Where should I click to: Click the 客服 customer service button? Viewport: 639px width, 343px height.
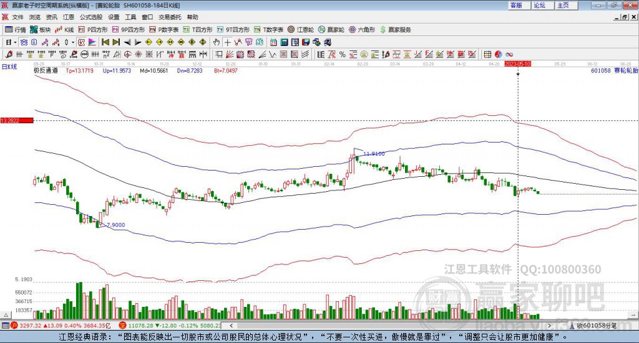coord(519,5)
